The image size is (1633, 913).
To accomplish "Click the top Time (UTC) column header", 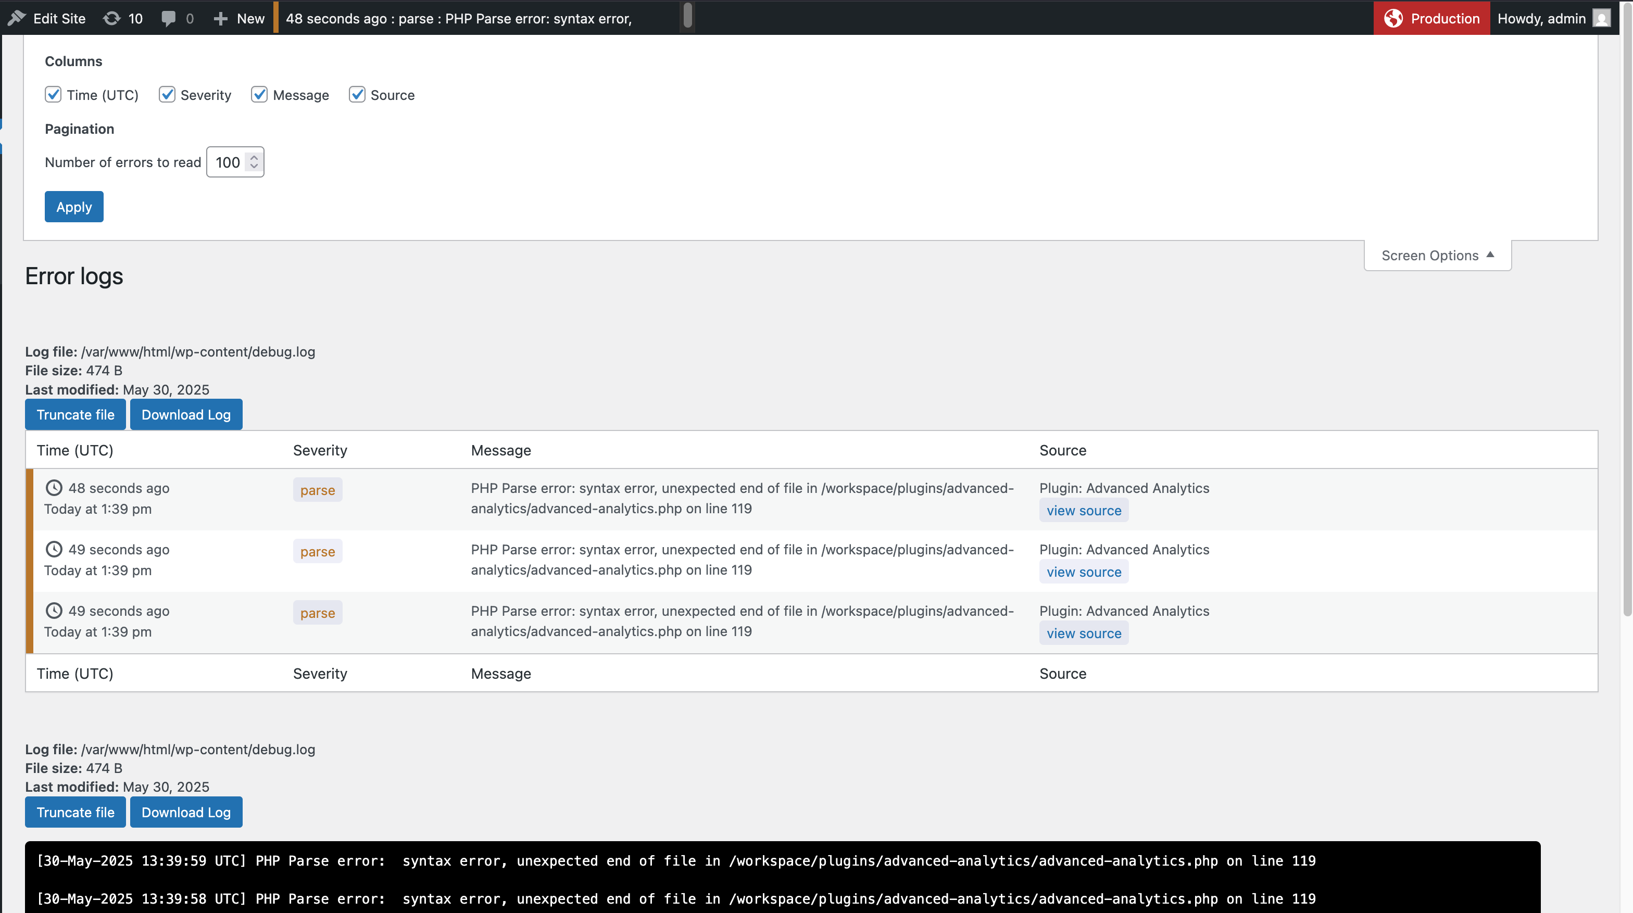I will [75, 450].
